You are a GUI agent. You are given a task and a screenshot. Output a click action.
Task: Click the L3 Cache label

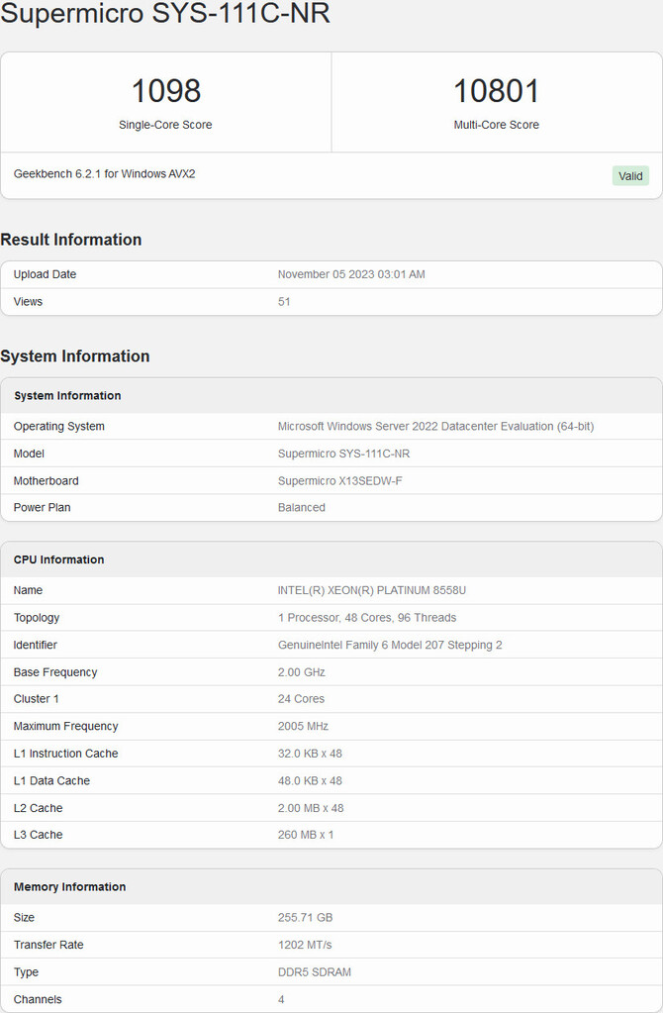coord(38,835)
